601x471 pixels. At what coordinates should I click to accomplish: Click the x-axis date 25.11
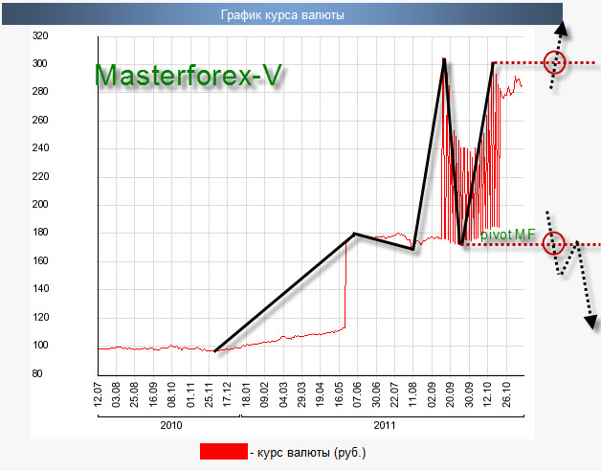click(x=209, y=394)
